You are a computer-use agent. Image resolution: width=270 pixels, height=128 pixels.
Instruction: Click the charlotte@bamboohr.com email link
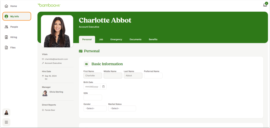(x=56, y=59)
